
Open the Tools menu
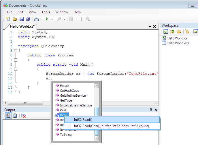pyautogui.click(x=46, y=12)
